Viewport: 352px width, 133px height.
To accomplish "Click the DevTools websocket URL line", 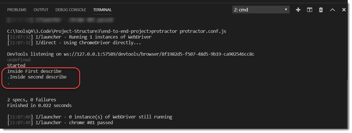I will coord(131,54).
